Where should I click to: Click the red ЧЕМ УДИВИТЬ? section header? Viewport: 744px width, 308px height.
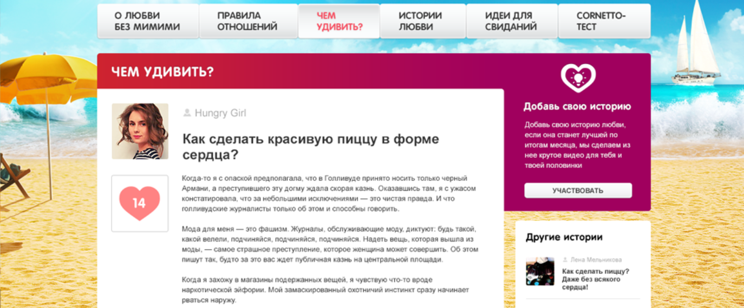[162, 71]
